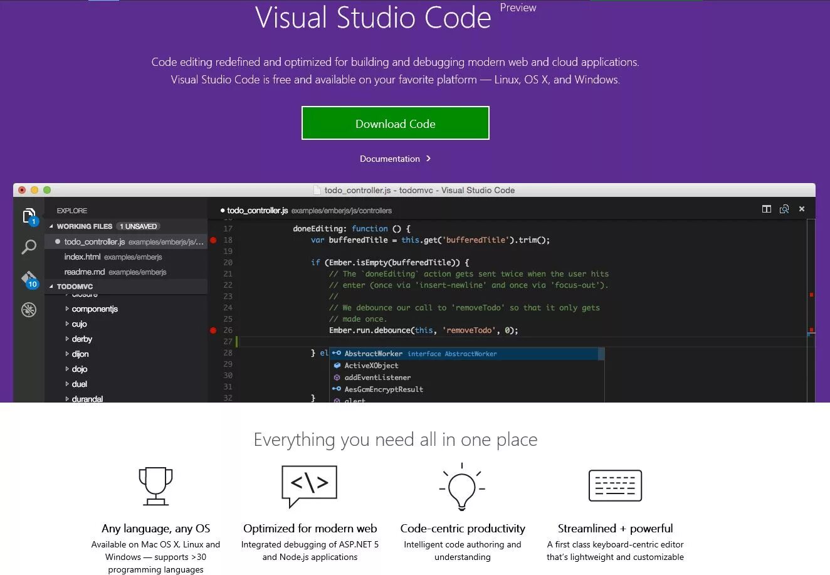
Task: Toggle breakpoint on line 18
Action: 213,240
